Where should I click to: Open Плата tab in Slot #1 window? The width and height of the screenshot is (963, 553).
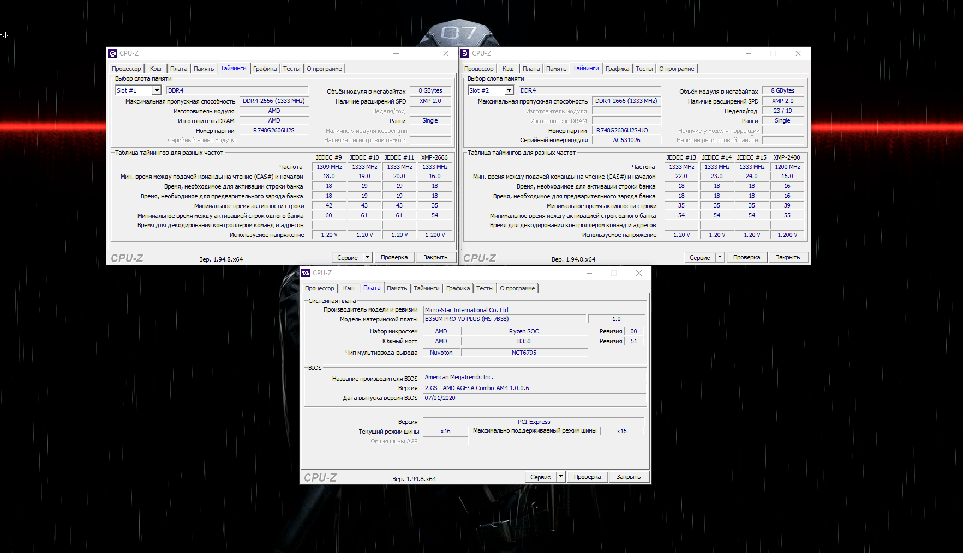coord(178,69)
